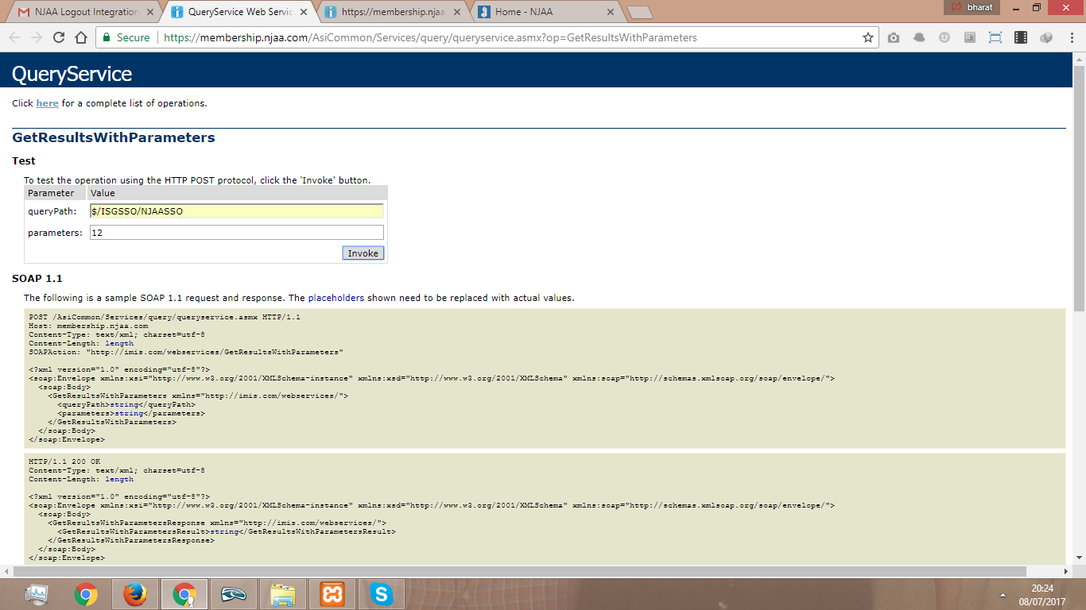The width and height of the screenshot is (1086, 610).
Task: Click the camera extension icon
Action: pyautogui.click(x=894, y=37)
